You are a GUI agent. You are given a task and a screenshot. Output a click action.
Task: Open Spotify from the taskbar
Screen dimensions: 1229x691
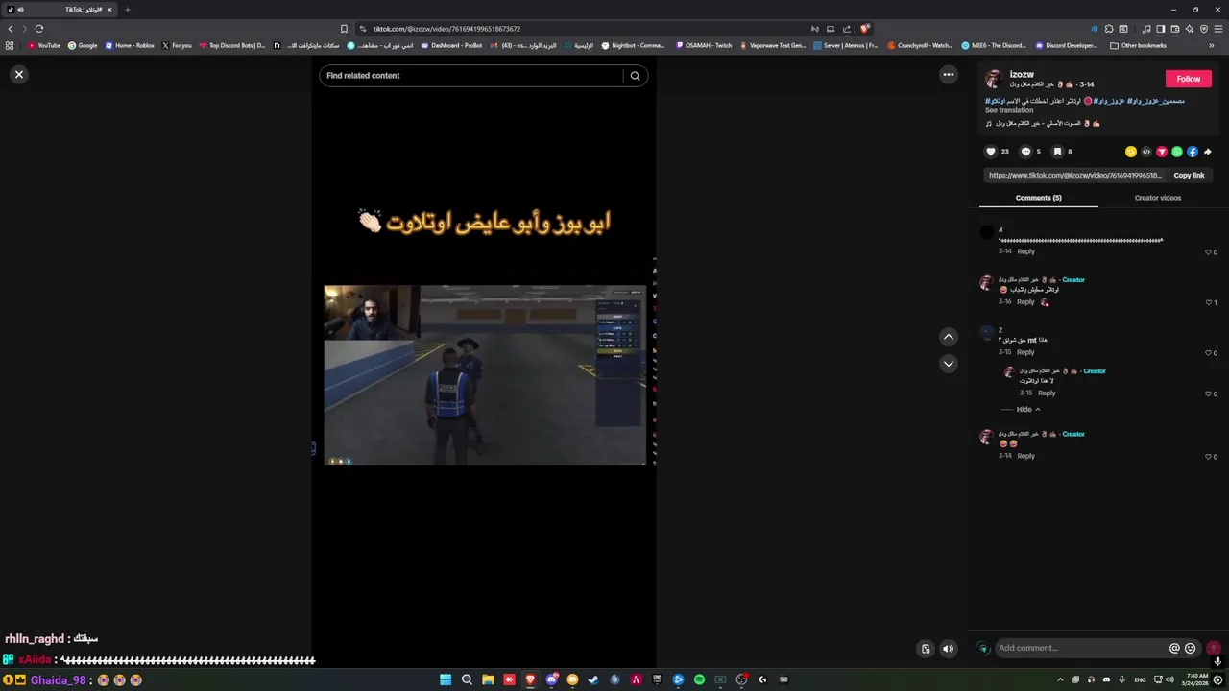[x=699, y=679]
